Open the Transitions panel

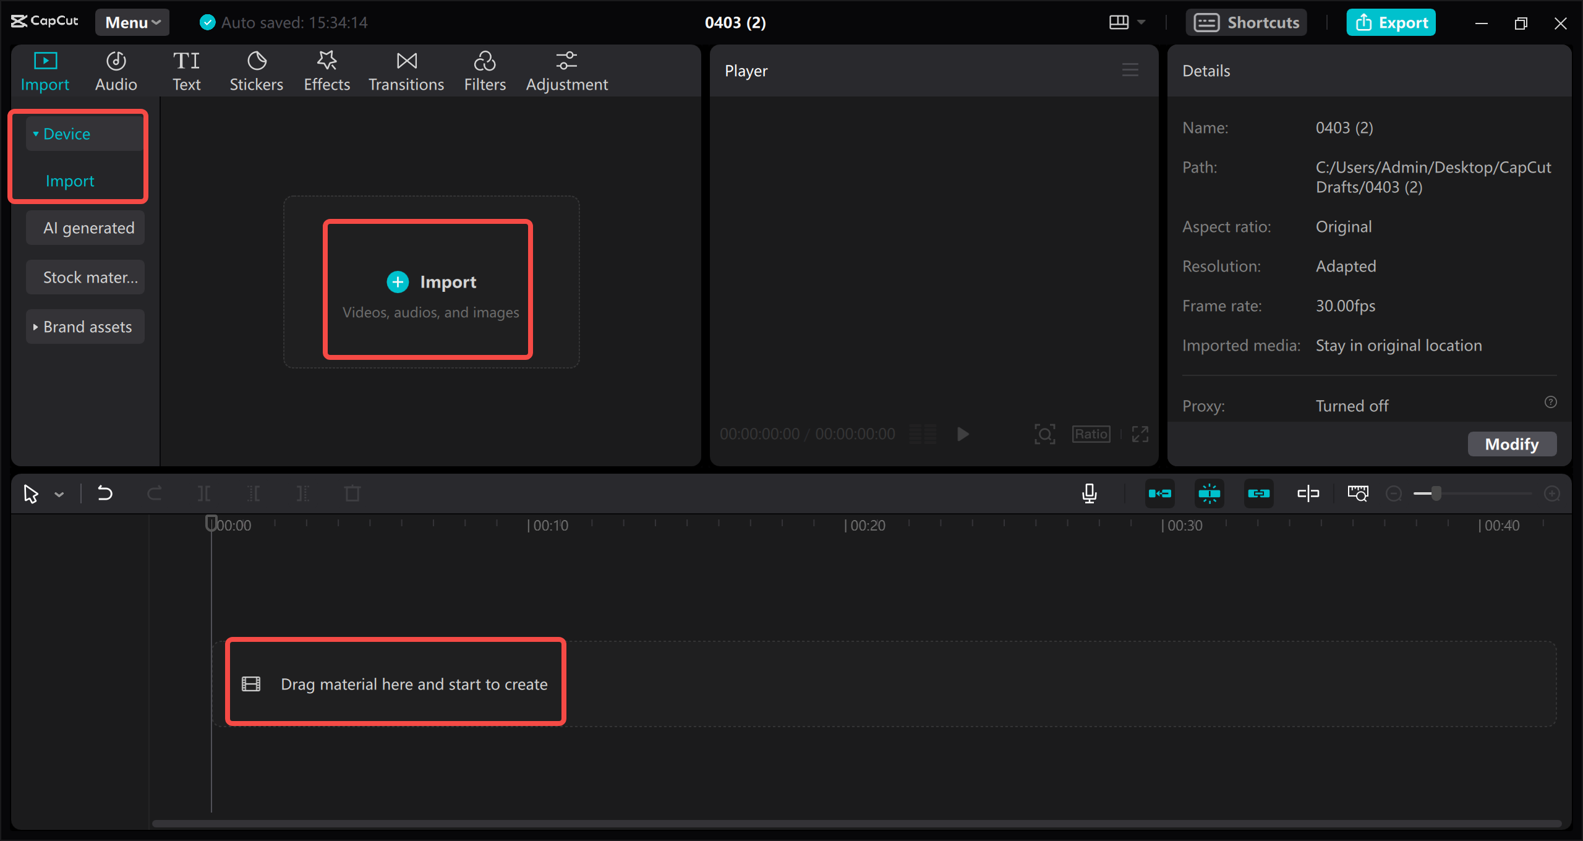(x=406, y=69)
